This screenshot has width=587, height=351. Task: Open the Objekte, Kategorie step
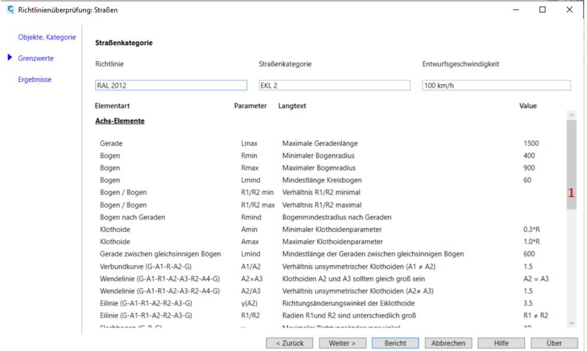point(47,37)
